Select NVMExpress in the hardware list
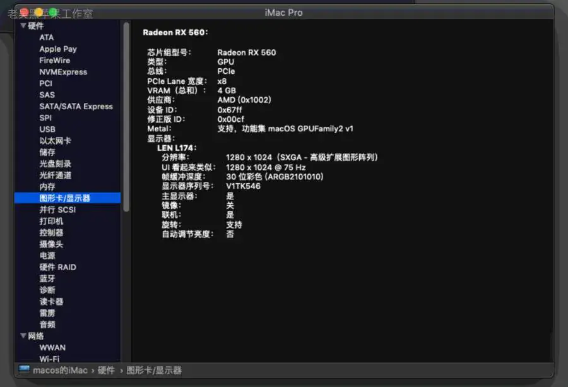This screenshot has height=387, width=568. [63, 72]
